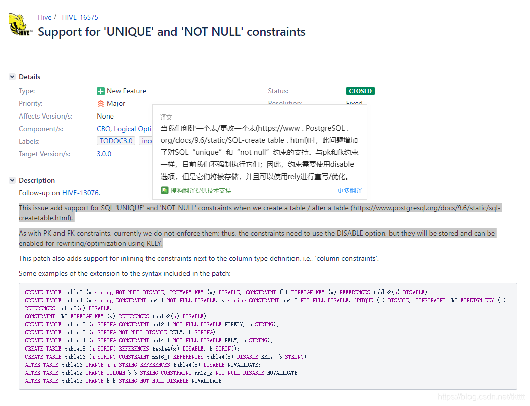Click the 'This patch also adds support' paragraph
Viewport: 530px width, 406px height.
tap(199, 259)
